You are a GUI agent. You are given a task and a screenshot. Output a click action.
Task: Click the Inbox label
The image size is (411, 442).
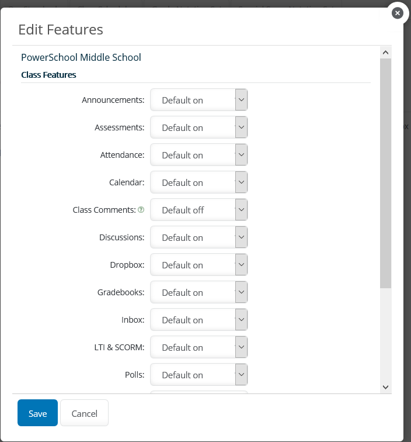(133, 320)
